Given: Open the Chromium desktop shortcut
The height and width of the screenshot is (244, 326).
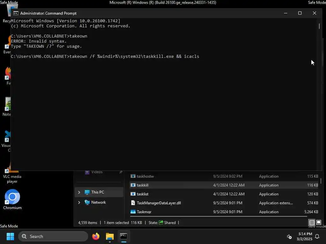Looking at the screenshot, I should (12, 200).
